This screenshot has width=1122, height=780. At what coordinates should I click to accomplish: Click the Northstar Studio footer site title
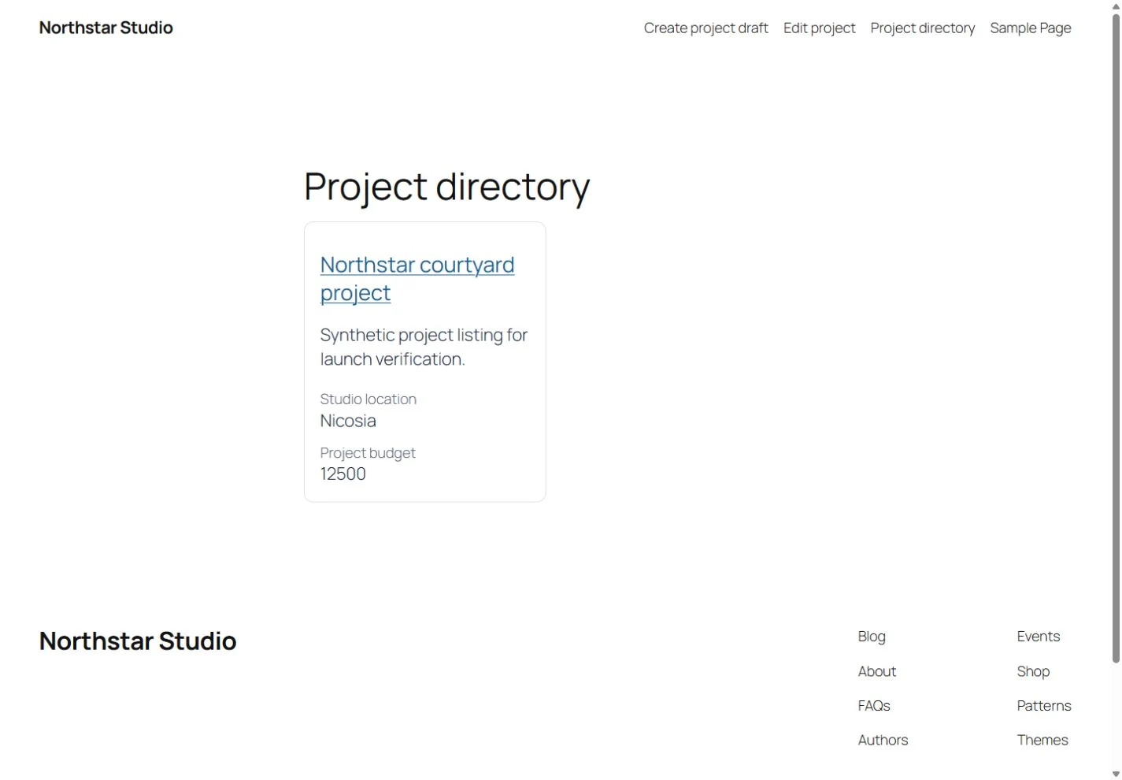(138, 641)
